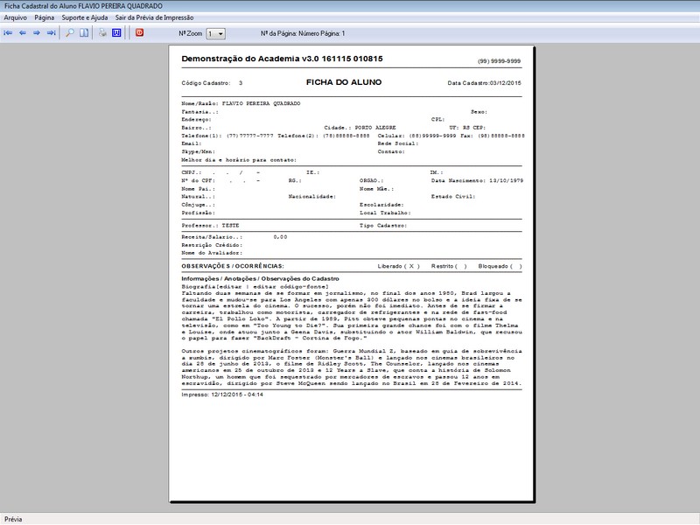
Task: Go to the next page arrow
Action: coord(37,33)
